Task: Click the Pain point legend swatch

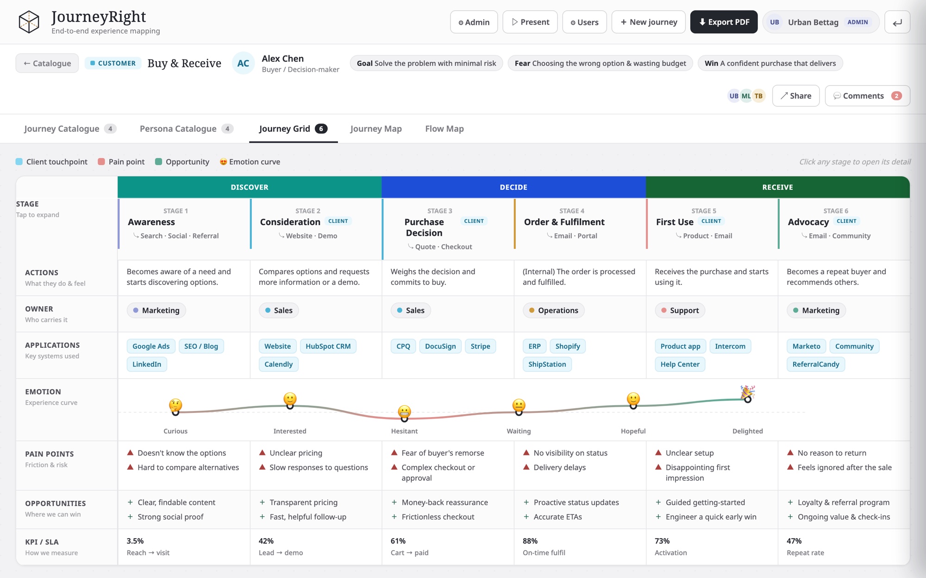Action: click(x=101, y=161)
